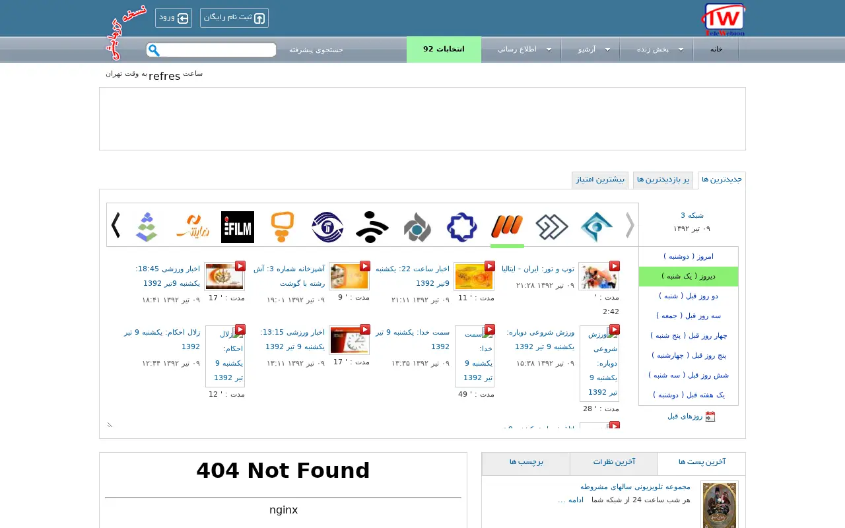Choose یک هفته قبل ( دوشنبه ) day

(689, 395)
